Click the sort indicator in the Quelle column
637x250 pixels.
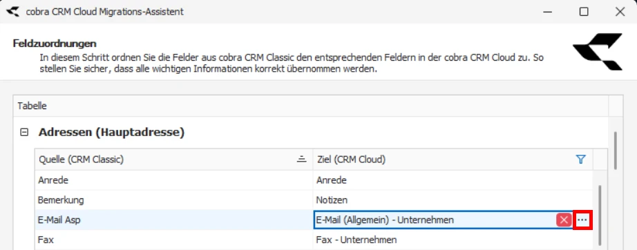coord(301,160)
